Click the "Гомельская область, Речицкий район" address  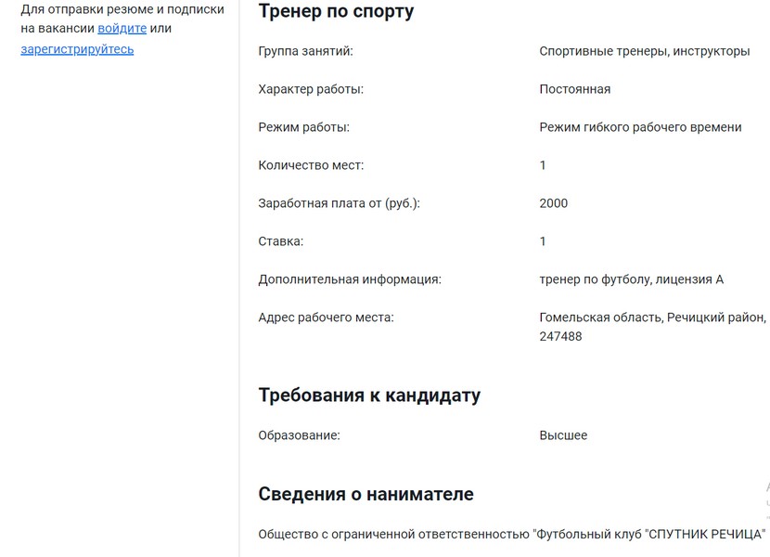pos(652,317)
